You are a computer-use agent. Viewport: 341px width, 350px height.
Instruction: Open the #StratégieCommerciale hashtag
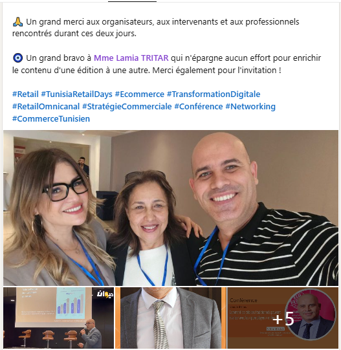(127, 107)
